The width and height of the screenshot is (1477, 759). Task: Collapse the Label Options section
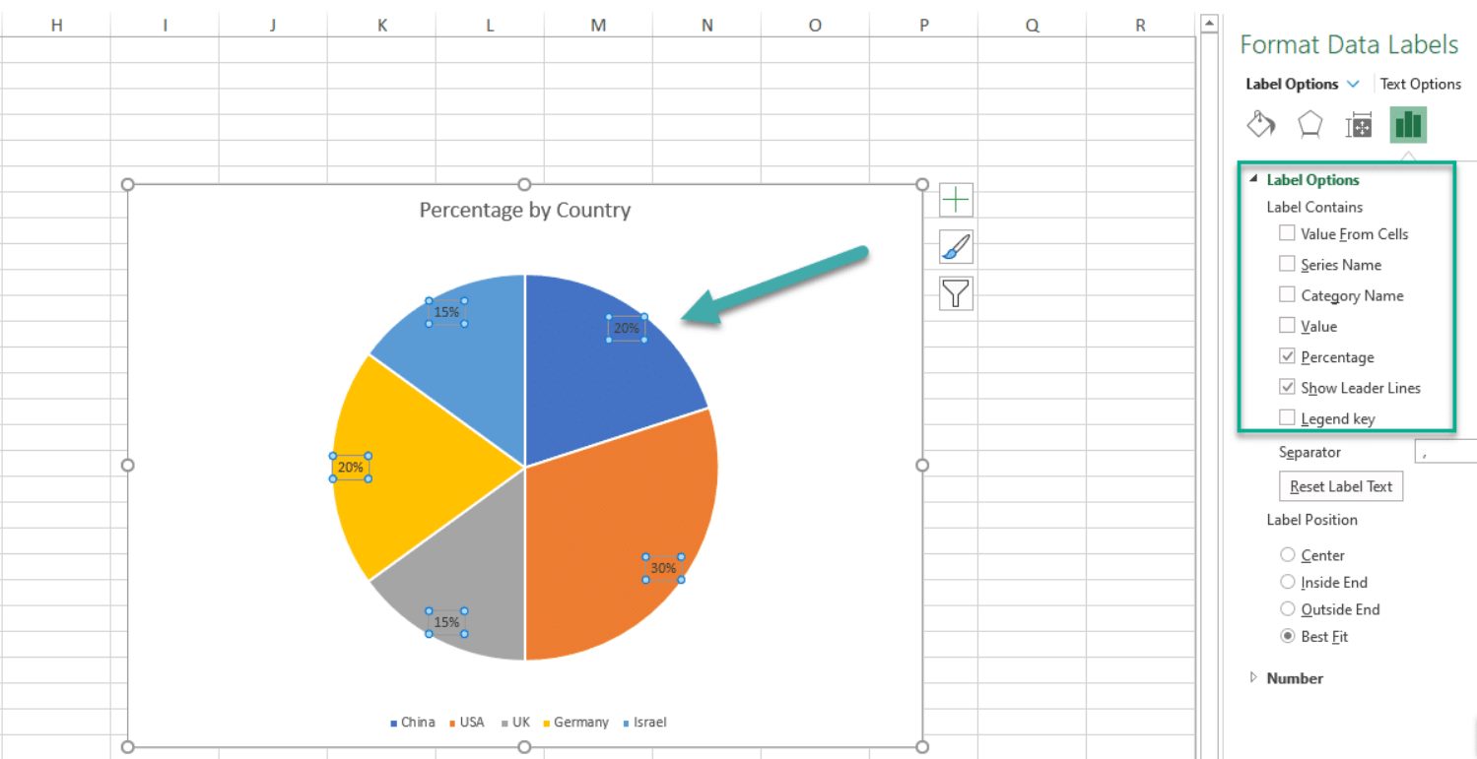1253,180
